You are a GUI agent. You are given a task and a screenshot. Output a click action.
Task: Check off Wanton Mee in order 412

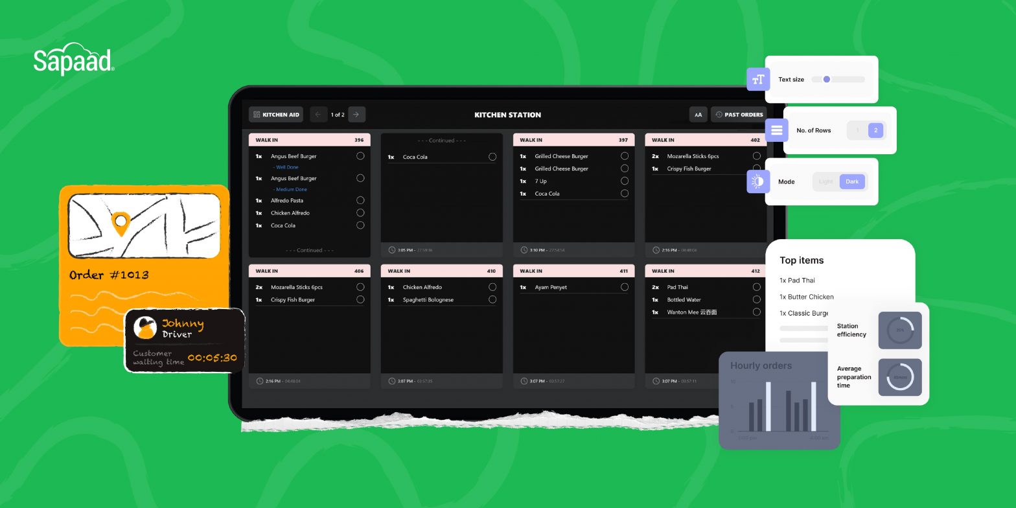pyautogui.click(x=757, y=312)
